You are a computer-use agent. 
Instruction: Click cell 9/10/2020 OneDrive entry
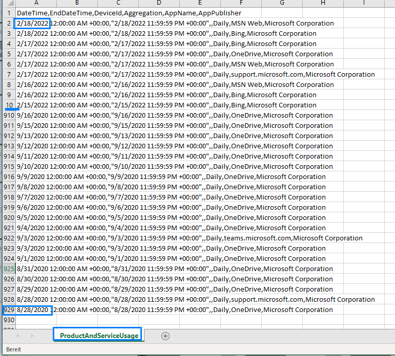175,167
